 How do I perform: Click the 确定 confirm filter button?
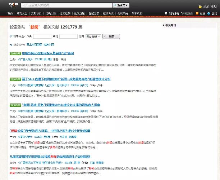[x=111, y=36]
